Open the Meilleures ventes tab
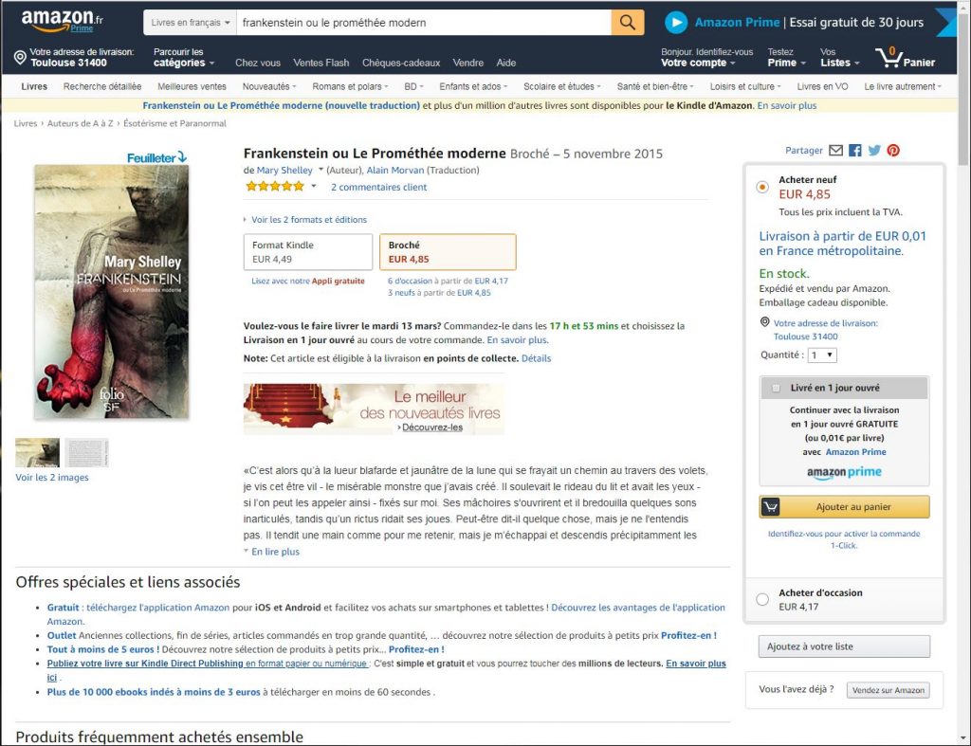Image resolution: width=971 pixels, height=746 pixels. coord(192,86)
